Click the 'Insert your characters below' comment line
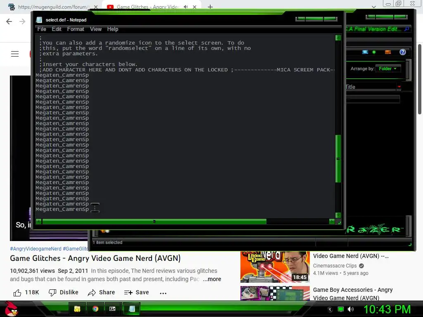 click(x=88, y=64)
